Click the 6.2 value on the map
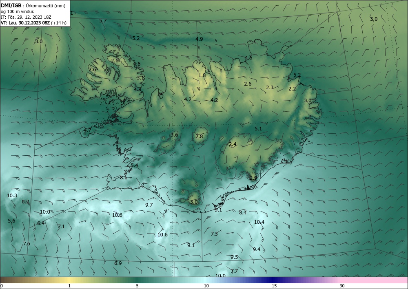Screen dimensions: 408x289 coord(25,202)
